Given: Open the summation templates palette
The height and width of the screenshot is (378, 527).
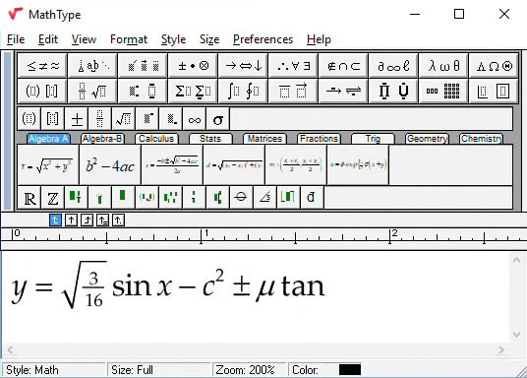Looking at the screenshot, I should click(x=193, y=91).
